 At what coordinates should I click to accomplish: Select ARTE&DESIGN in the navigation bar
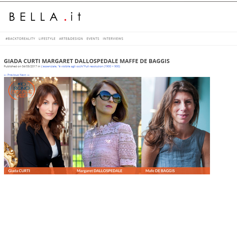coord(71,39)
